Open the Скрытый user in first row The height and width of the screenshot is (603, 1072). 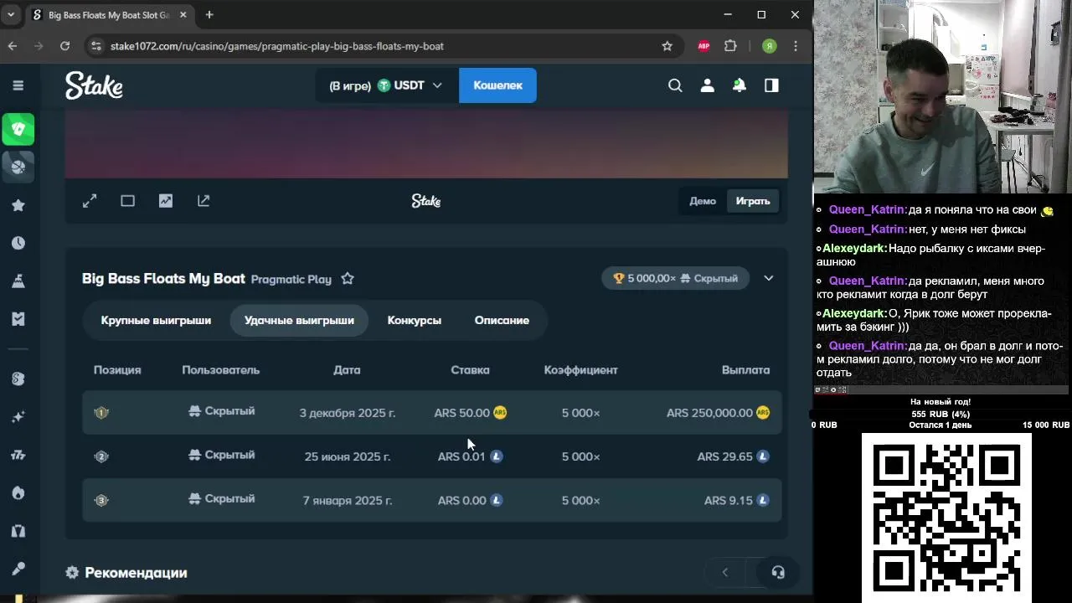pos(221,411)
